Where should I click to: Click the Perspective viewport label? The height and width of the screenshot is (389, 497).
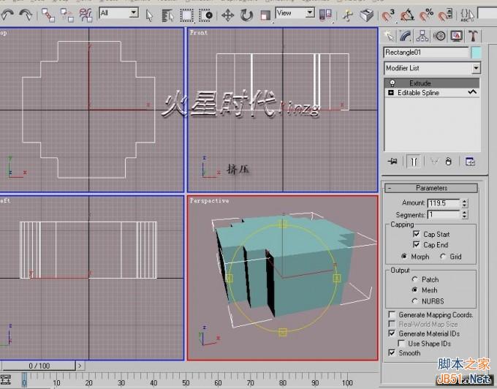click(x=209, y=200)
